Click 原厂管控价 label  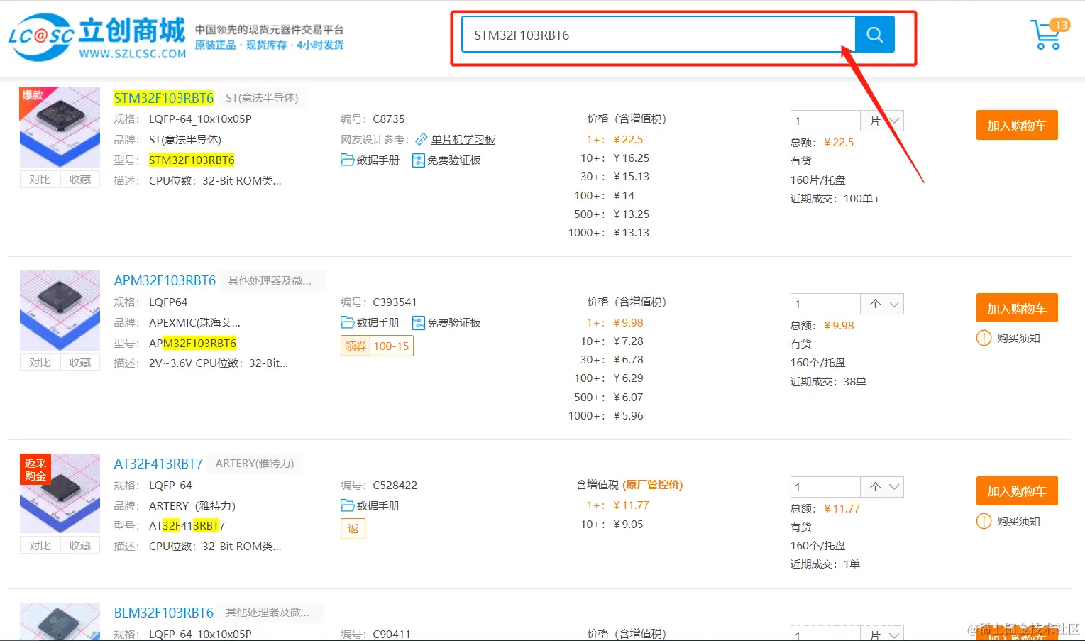pos(653,485)
